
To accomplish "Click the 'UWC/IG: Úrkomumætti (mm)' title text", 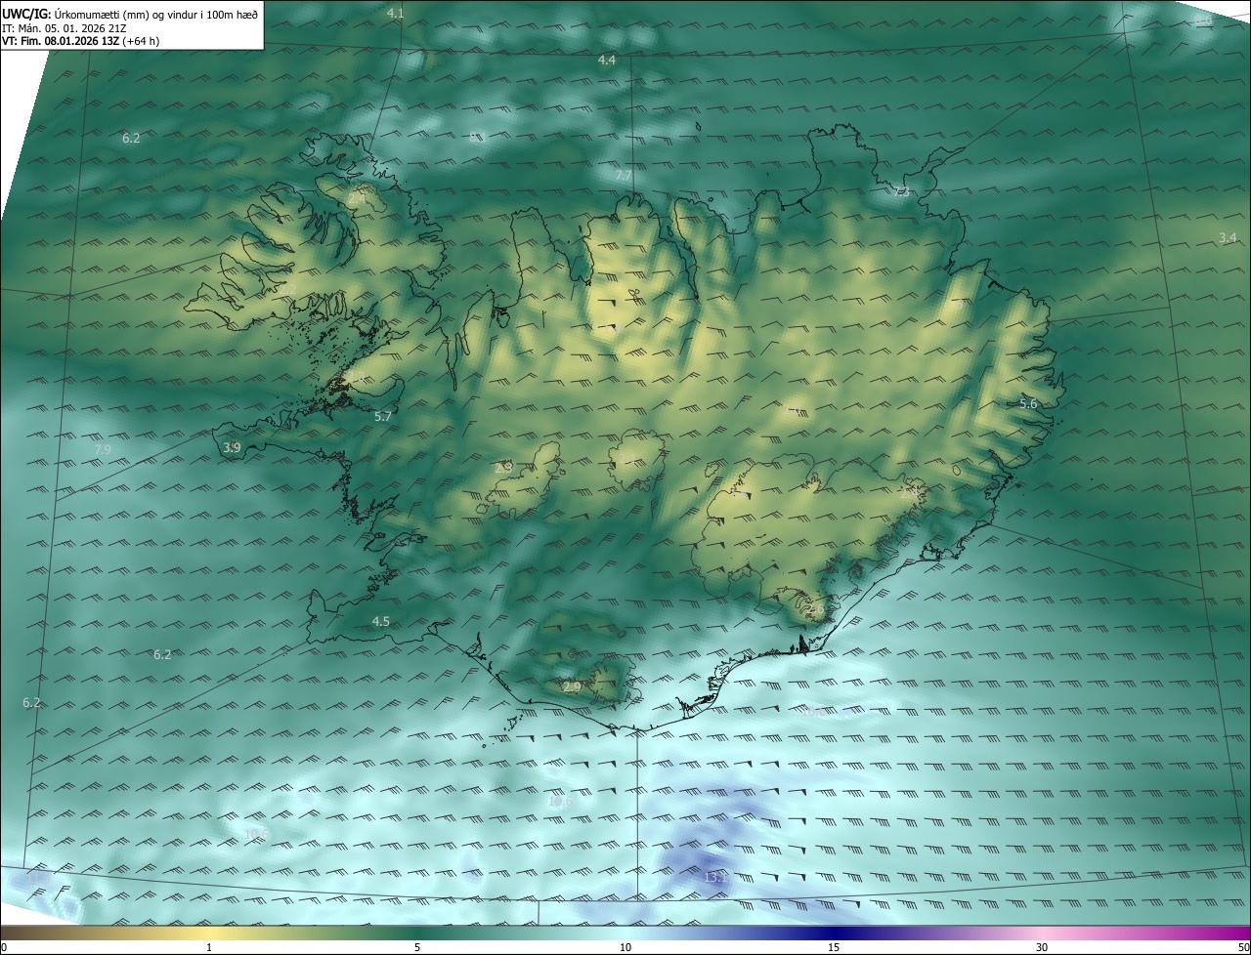I will [x=74, y=14].
